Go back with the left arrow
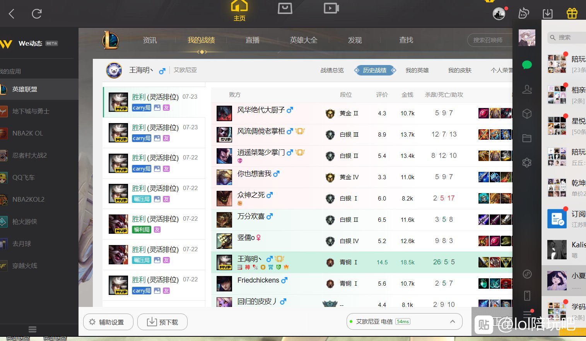The image size is (586, 341). click(12, 14)
